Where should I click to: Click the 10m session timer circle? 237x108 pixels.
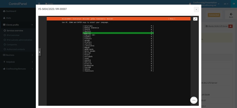[194, 100]
